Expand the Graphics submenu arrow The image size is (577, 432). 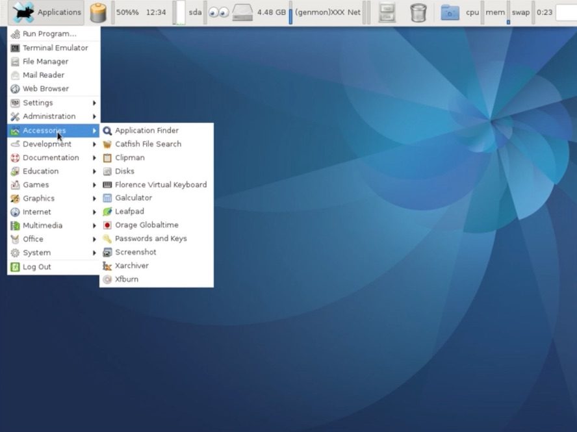[94, 199]
